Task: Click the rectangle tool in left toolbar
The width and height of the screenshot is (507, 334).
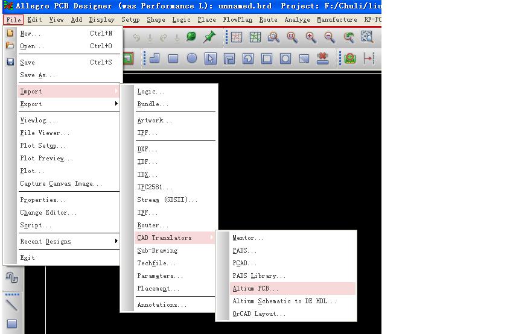Action: coord(12,324)
